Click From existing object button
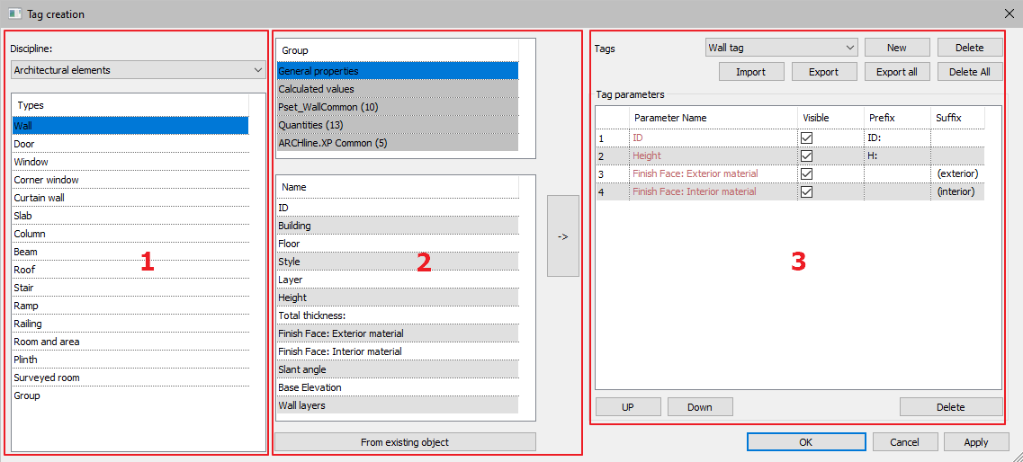This screenshot has height=462, width=1023. tap(405, 442)
